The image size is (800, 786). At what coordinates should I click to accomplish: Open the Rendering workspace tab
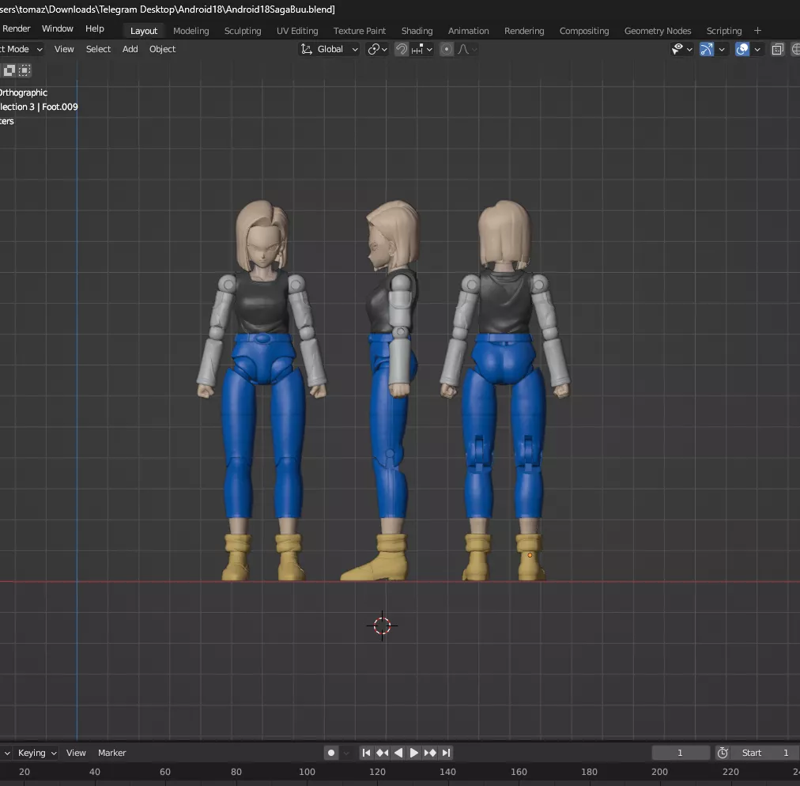pyautogui.click(x=524, y=31)
